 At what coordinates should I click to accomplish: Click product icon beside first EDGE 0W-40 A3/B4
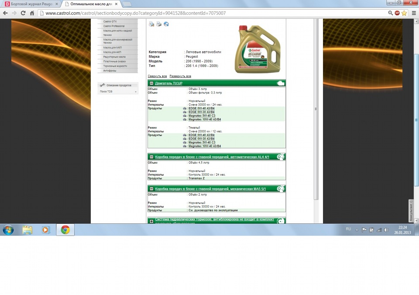[184, 108]
